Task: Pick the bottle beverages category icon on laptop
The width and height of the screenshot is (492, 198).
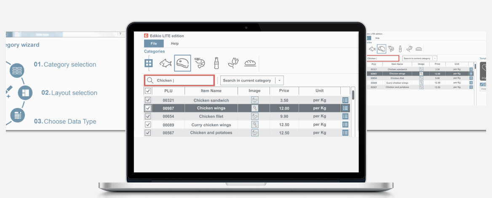Action: tap(217, 63)
